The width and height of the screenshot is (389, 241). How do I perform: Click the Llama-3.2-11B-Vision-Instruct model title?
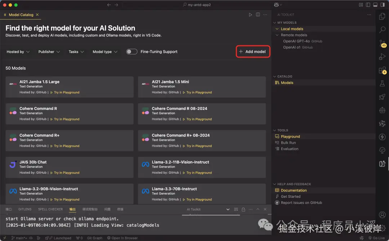tap(180, 162)
